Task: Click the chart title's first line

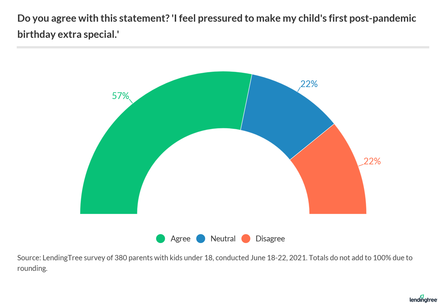Action: pyautogui.click(x=217, y=18)
